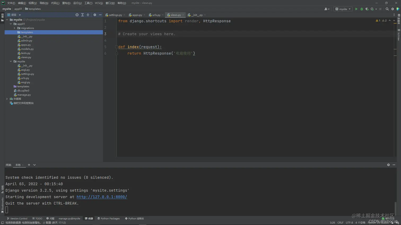Click CRLF line separator in status bar
This screenshot has width=401, height=225.
340,223
